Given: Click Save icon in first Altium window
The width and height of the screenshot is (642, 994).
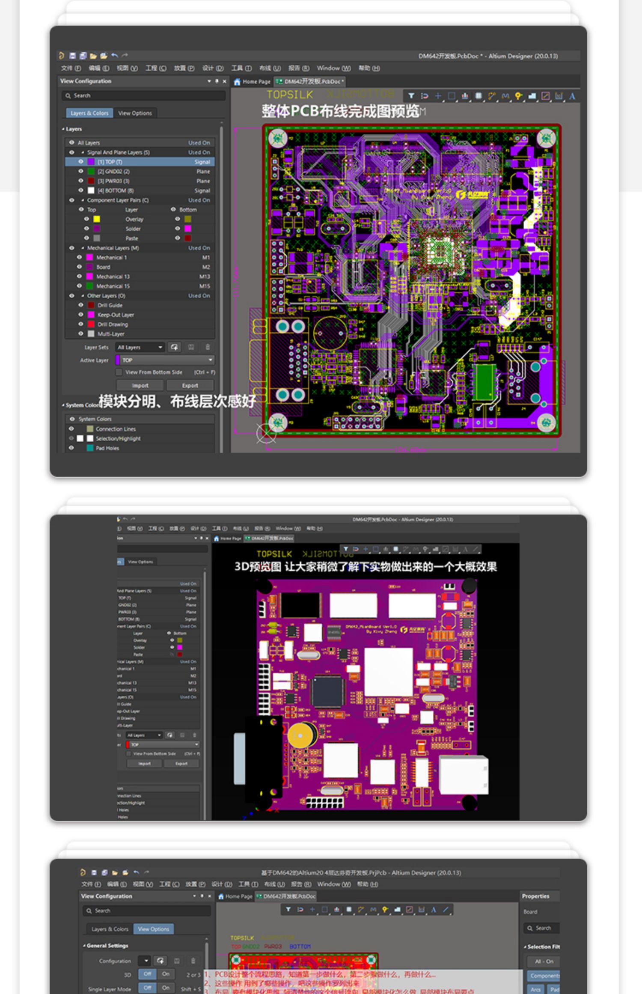Looking at the screenshot, I should click(72, 56).
